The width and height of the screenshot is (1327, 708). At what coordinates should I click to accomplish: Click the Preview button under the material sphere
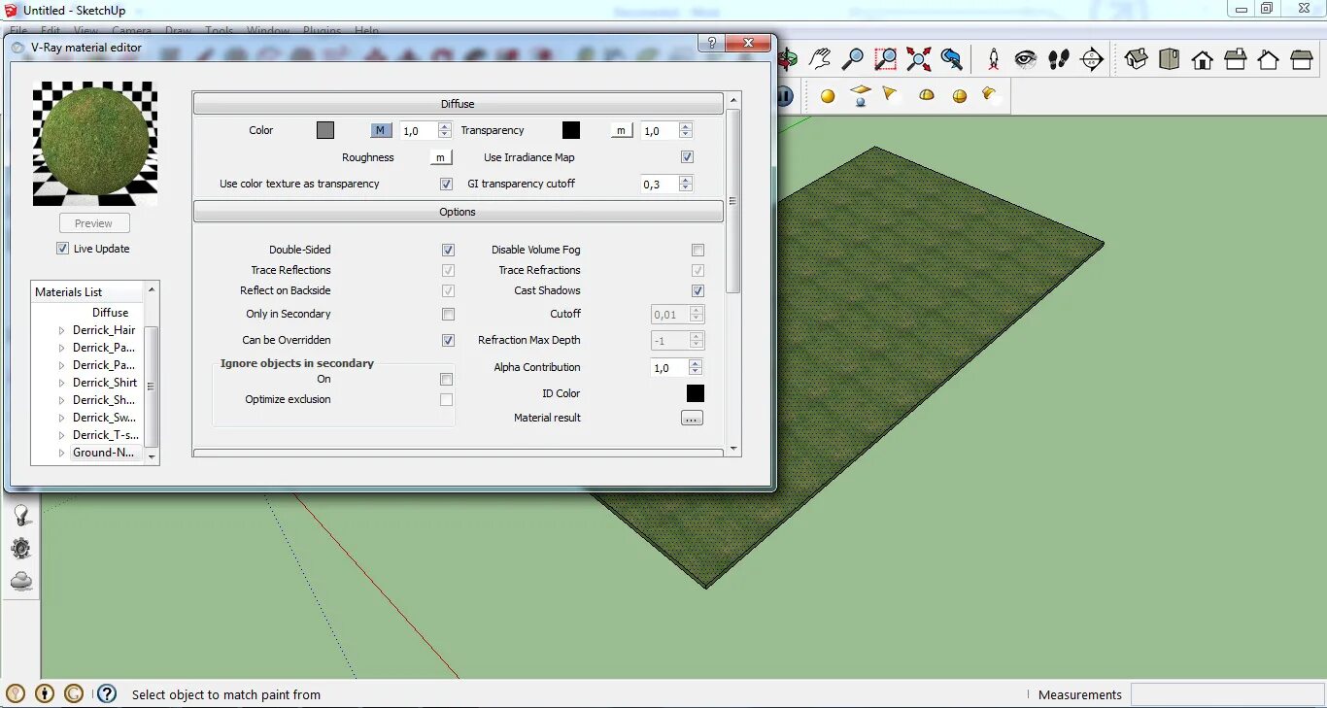tap(93, 222)
